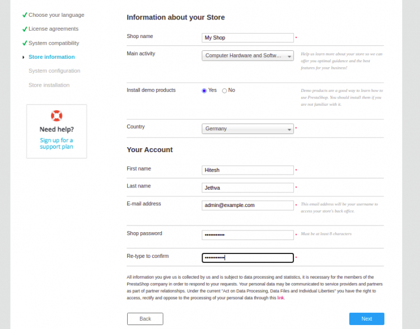Viewport: 420px width, 329px height.
Task: Click the E-mail address label
Action: [144, 204]
